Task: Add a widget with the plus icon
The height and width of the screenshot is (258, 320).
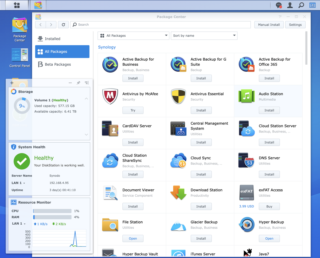Action: point(12,83)
